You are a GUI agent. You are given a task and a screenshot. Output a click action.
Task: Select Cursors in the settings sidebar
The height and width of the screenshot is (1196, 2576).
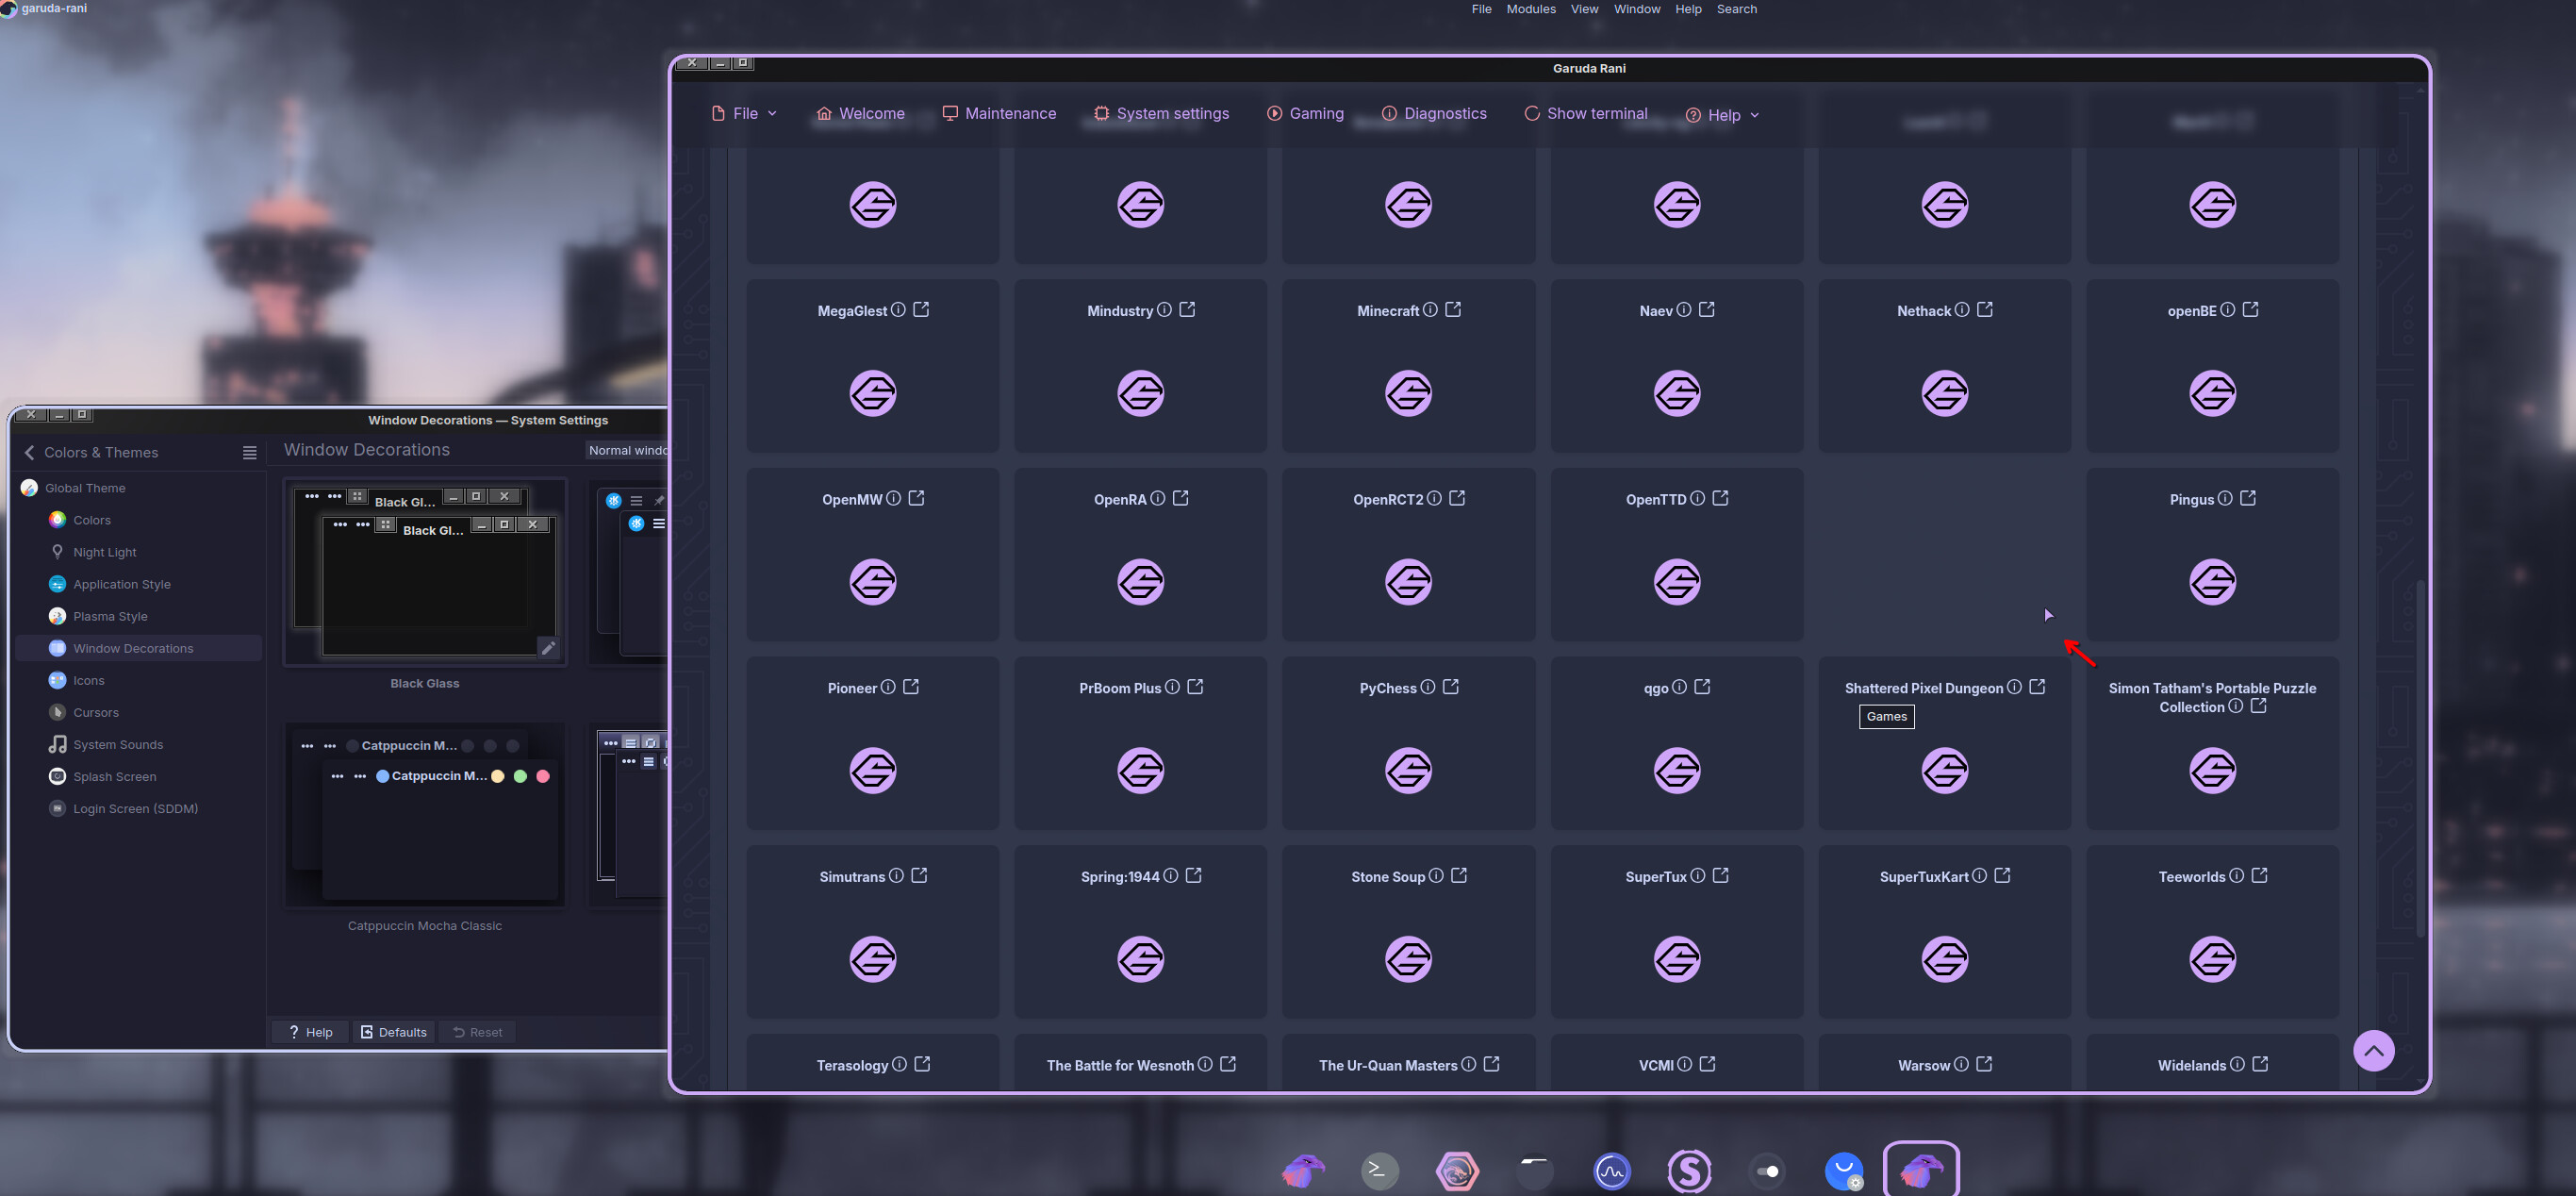point(138,712)
